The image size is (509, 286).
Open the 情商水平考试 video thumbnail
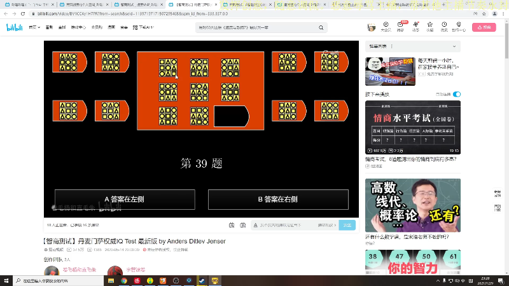pyautogui.click(x=413, y=127)
